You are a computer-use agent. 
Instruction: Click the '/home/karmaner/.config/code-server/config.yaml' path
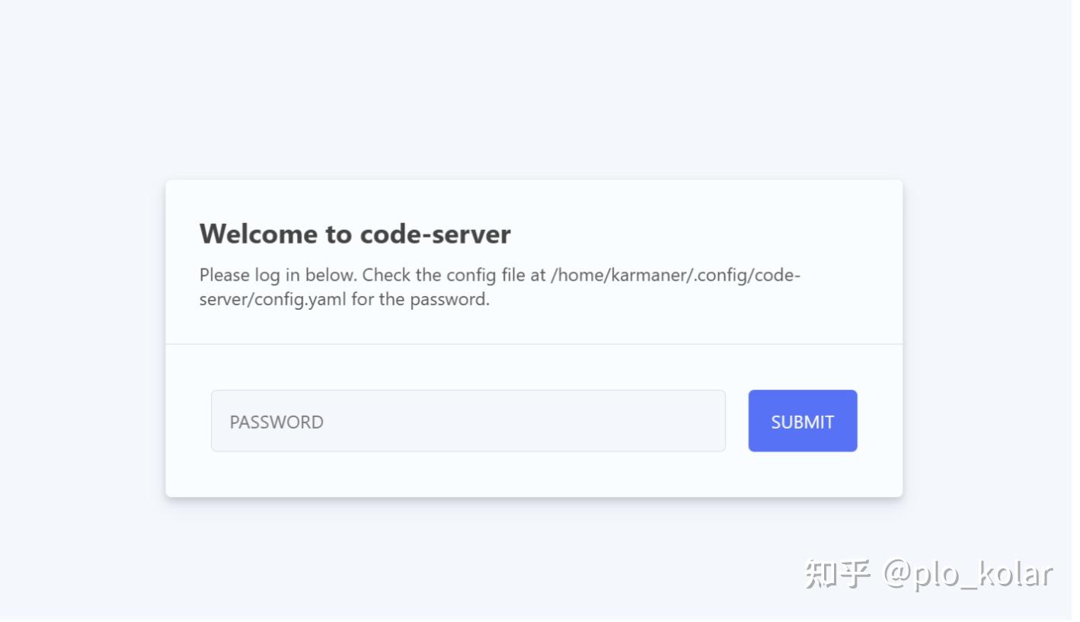point(676,275)
